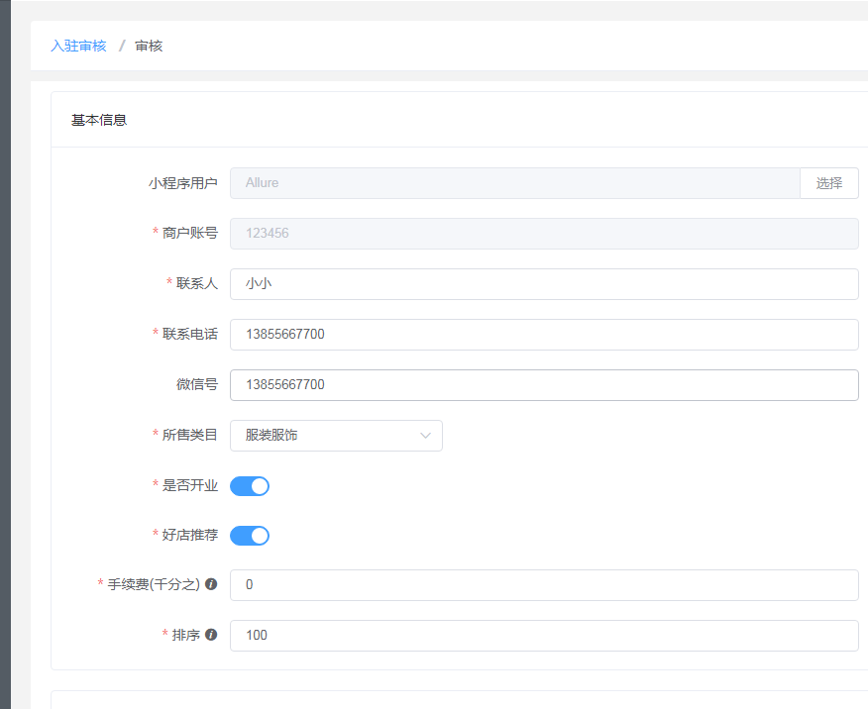
Task: Click the 商户账号 label
Action: pyautogui.click(x=190, y=233)
